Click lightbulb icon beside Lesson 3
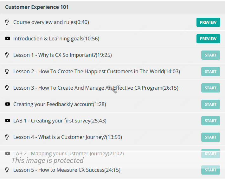The width and height of the screenshot is (225, 179). (7, 88)
